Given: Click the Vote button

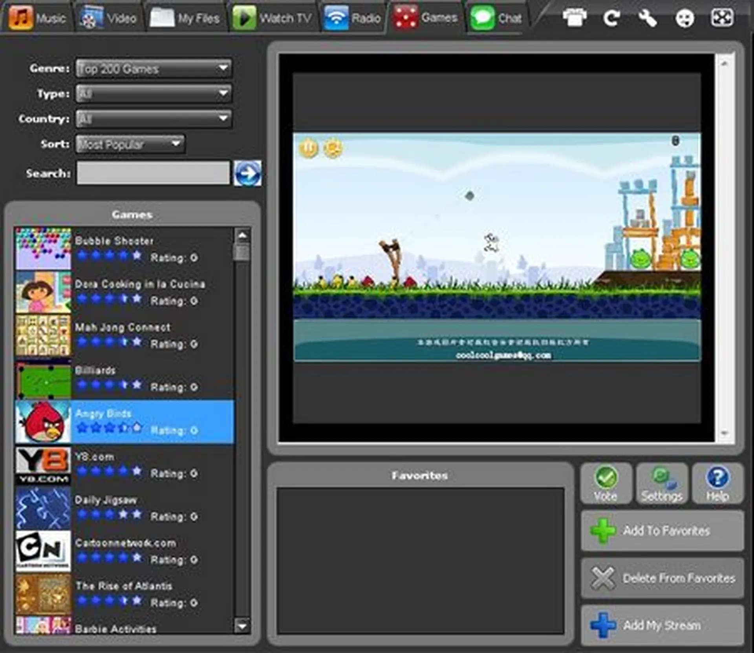Looking at the screenshot, I should (x=606, y=483).
